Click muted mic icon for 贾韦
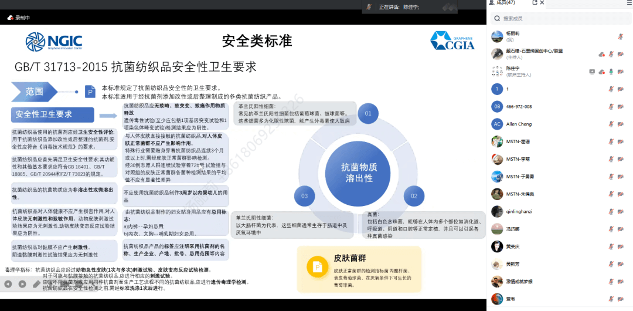This screenshot has height=311, width=633. pos(611,299)
